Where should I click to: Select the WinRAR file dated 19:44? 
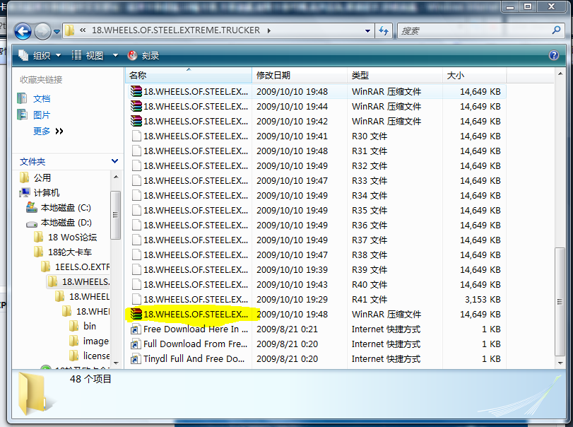point(316,106)
